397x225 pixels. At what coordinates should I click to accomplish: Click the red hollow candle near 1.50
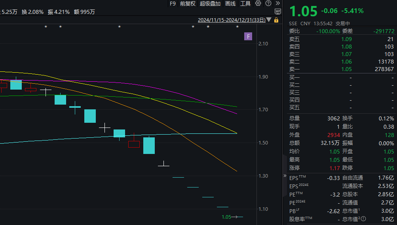pos(134,144)
